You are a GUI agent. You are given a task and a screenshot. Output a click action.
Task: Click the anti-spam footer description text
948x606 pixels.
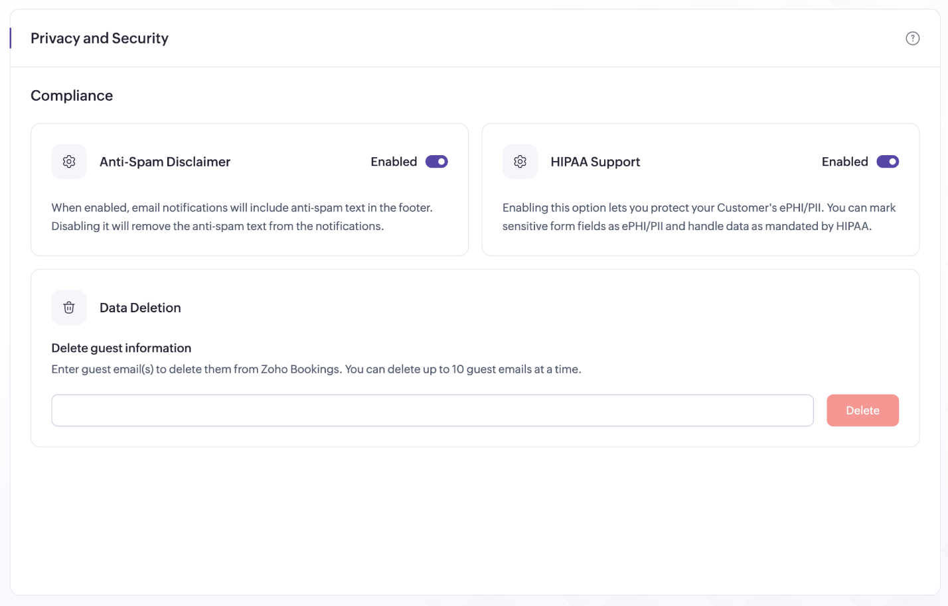(242, 217)
